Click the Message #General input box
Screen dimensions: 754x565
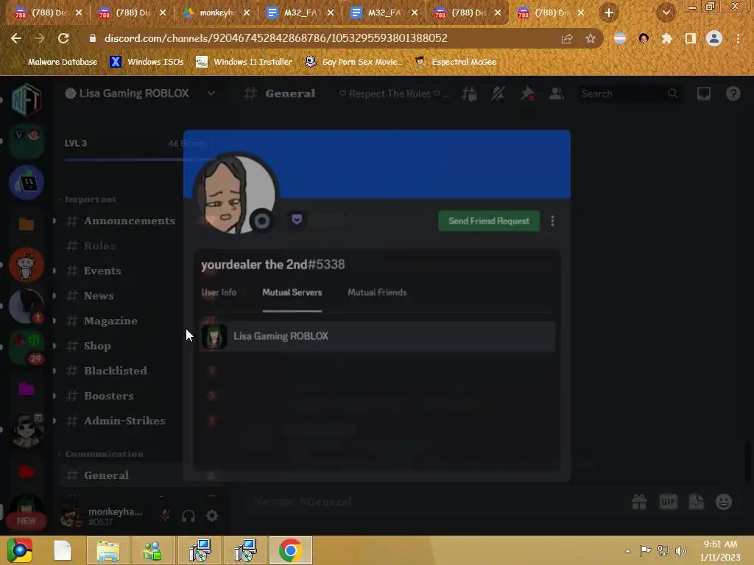pos(433,502)
